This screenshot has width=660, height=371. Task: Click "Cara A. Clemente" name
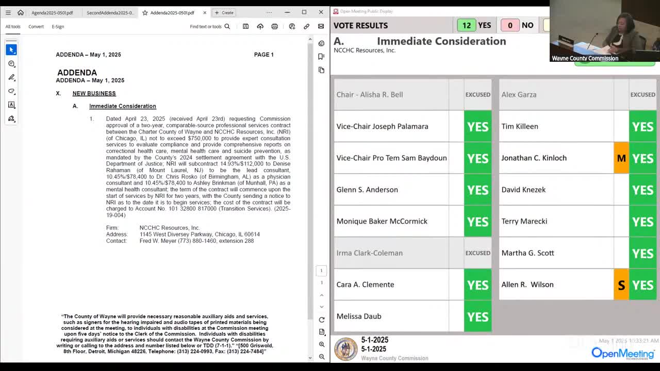[x=365, y=284]
